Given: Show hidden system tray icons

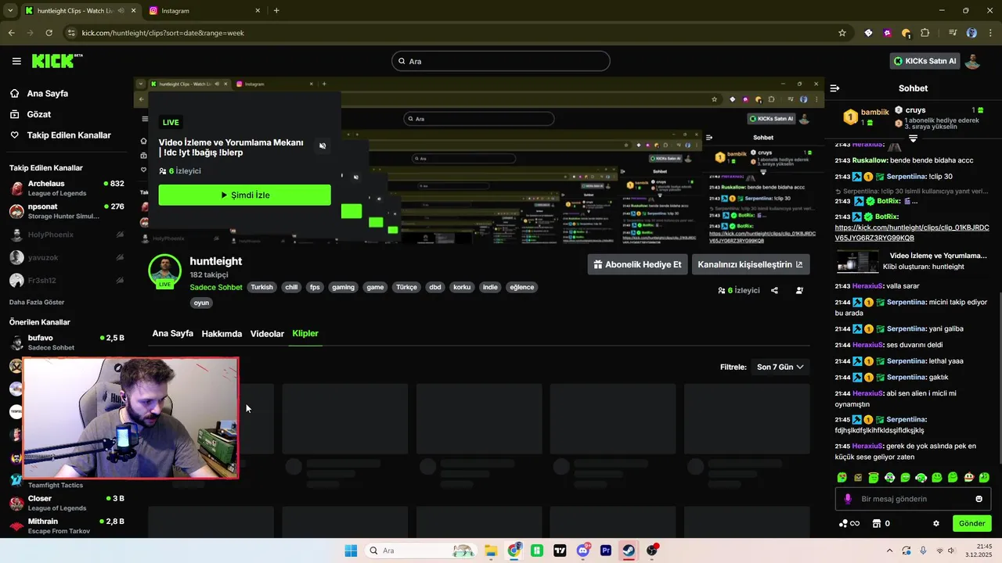Looking at the screenshot, I should point(889,550).
